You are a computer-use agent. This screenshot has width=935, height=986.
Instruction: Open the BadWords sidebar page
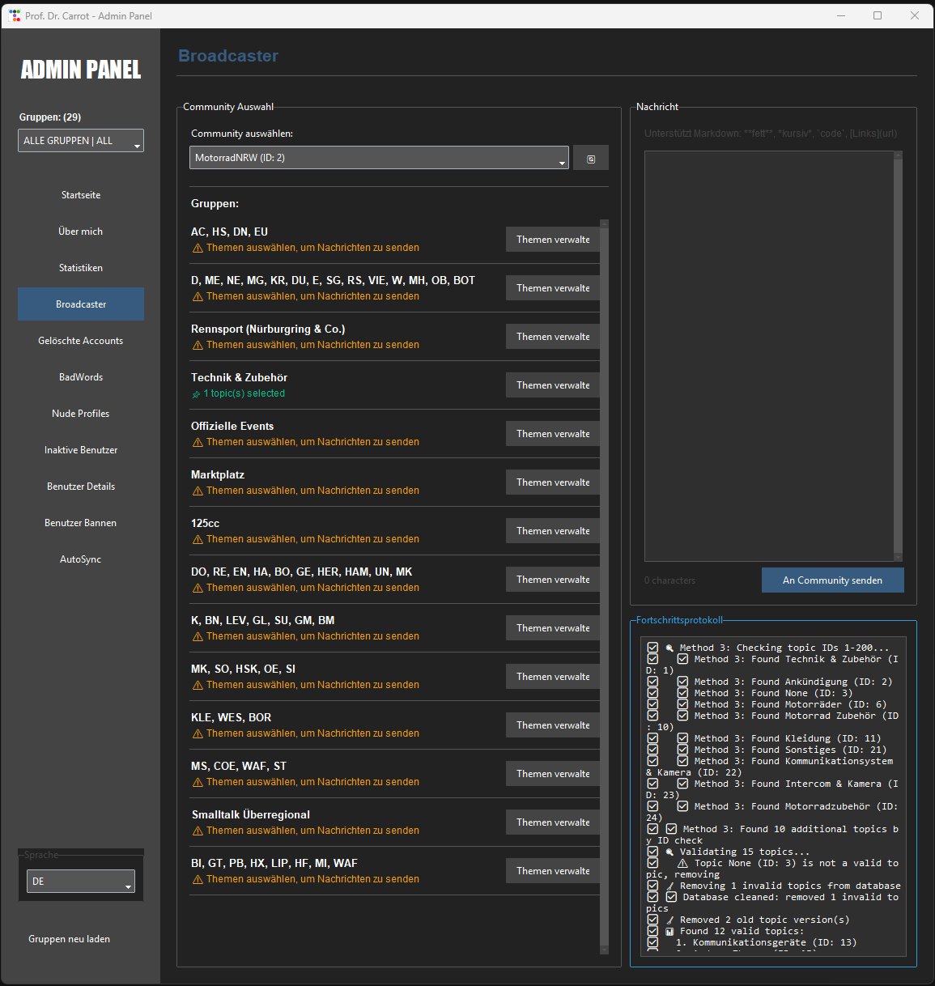pyautogui.click(x=81, y=377)
